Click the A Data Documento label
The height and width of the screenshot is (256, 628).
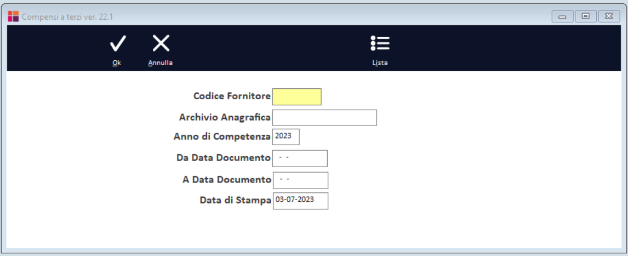227,179
